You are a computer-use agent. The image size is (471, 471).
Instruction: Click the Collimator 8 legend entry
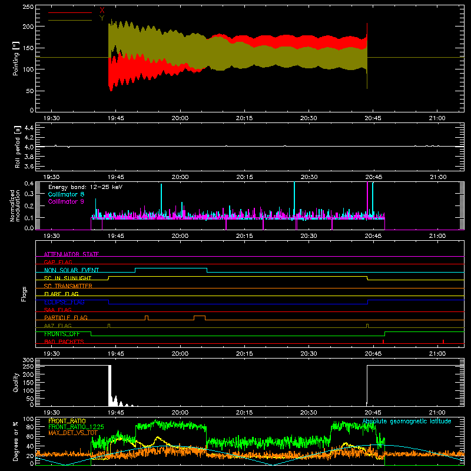pos(66,194)
